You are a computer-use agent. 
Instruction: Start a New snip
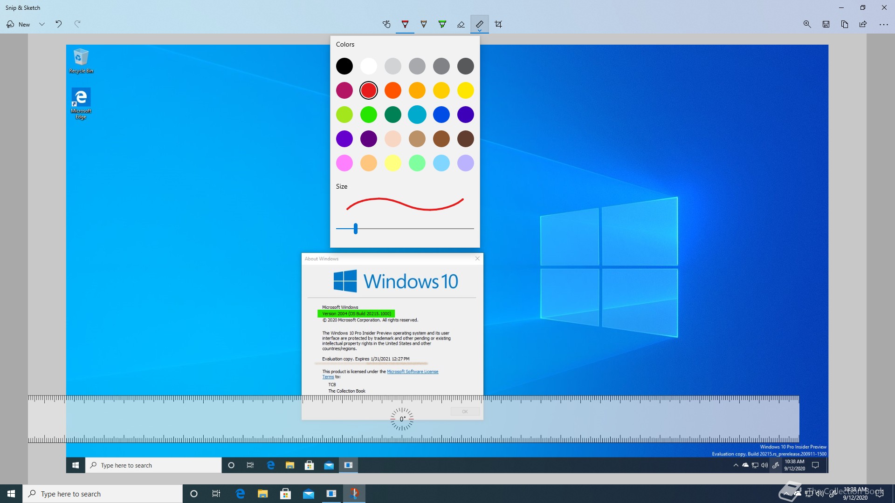coord(18,24)
